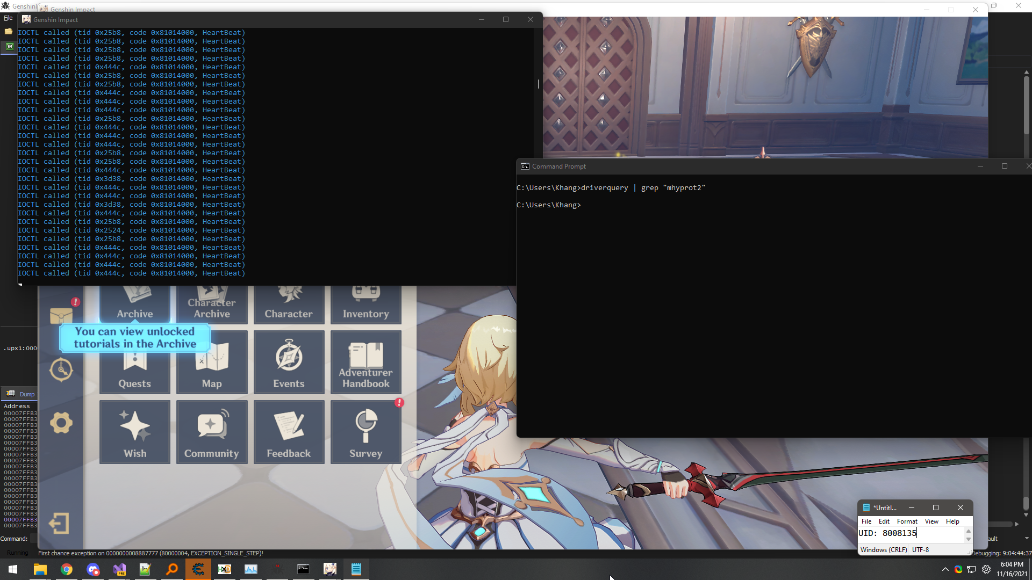Image resolution: width=1032 pixels, height=580 pixels.
Task: Click the Feedback tile
Action: click(289, 432)
